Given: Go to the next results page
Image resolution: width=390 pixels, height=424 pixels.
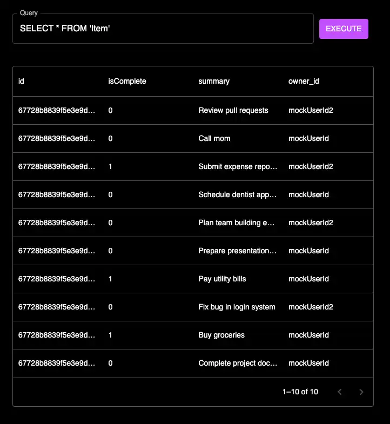Looking at the screenshot, I should point(361,392).
